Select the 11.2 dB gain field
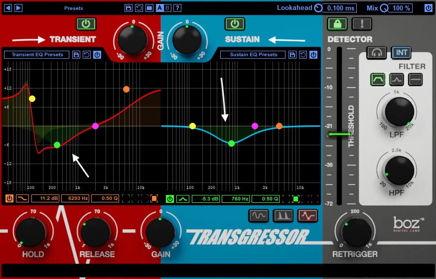The image size is (436, 279). pos(45,198)
